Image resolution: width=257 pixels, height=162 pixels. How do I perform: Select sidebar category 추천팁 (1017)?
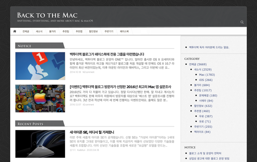point(203,90)
